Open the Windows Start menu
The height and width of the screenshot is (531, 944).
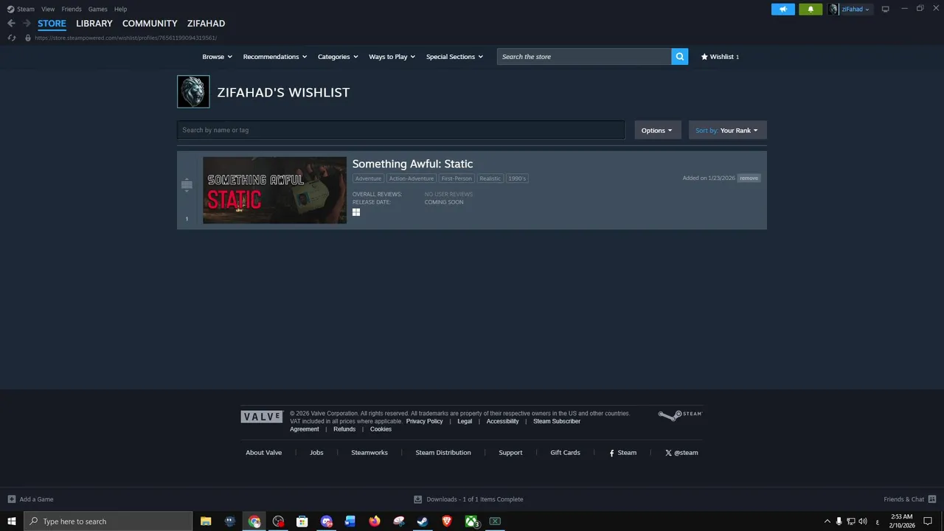12,521
